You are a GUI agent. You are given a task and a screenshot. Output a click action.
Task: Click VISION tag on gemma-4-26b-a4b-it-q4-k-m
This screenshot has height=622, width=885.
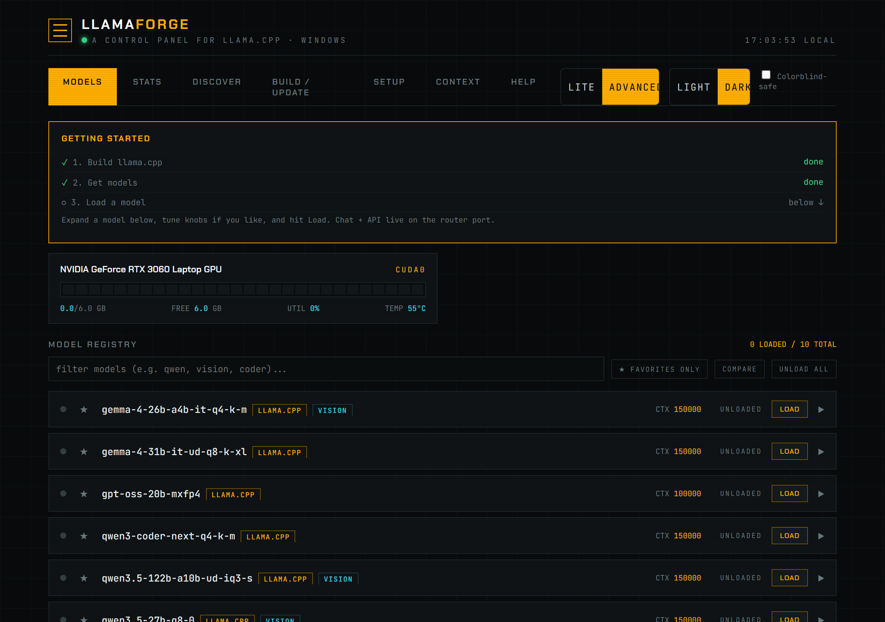(x=332, y=410)
